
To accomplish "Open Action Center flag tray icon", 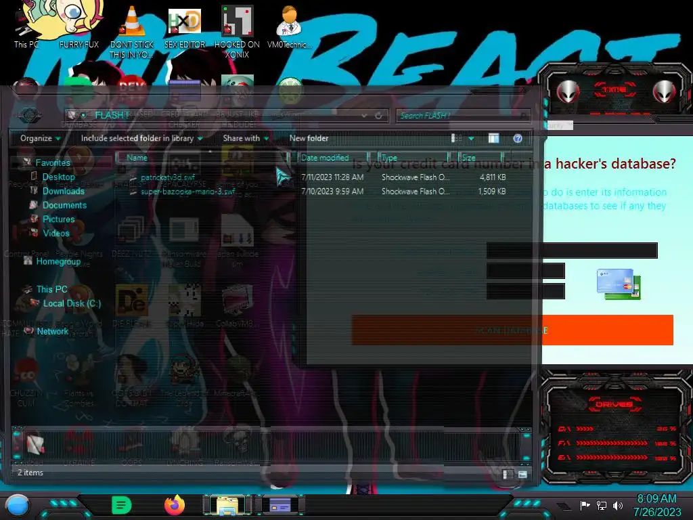I will (585, 505).
